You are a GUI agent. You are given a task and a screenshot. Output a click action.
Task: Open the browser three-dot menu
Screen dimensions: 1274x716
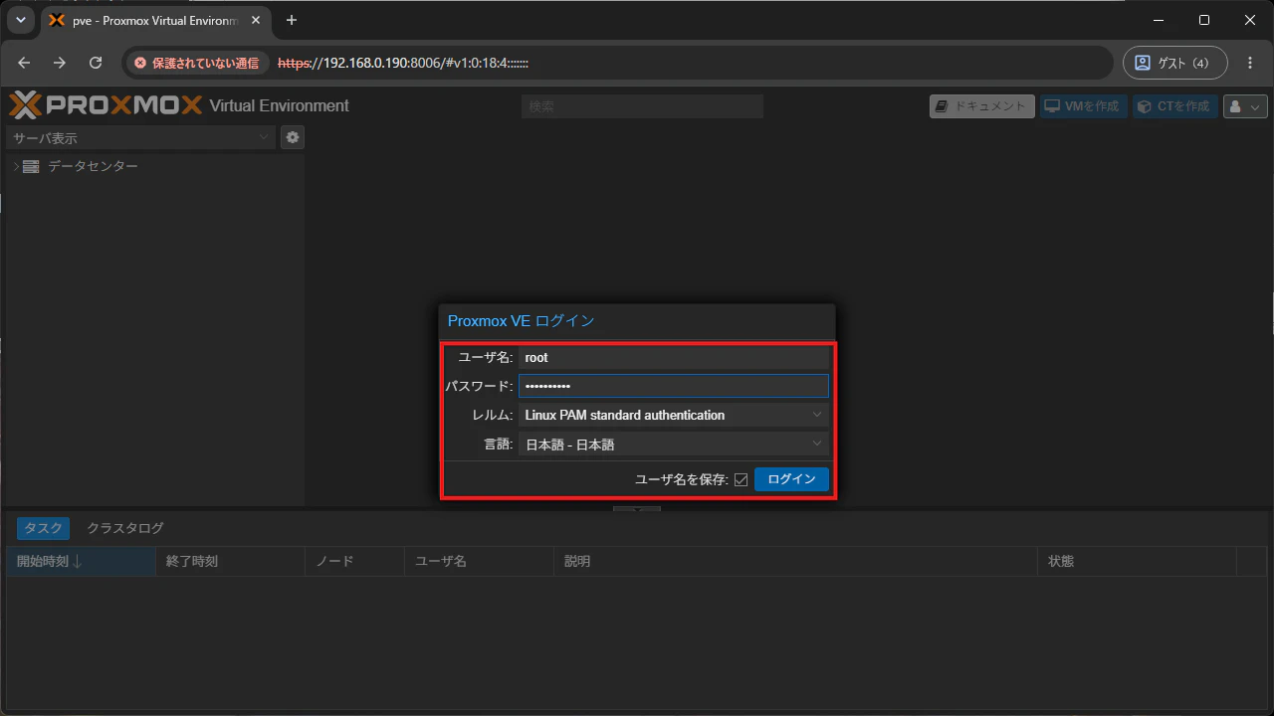pos(1250,63)
